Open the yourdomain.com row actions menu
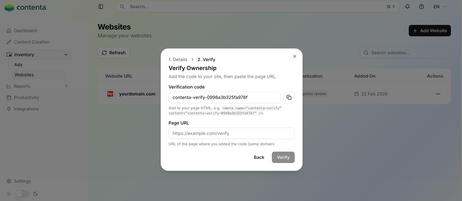This screenshot has width=462, height=201. tap(438, 94)
